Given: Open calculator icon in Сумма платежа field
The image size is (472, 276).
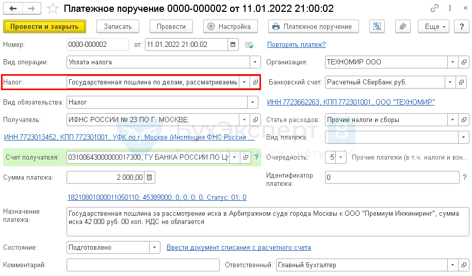Looking at the screenshot, I should click(x=150, y=178).
